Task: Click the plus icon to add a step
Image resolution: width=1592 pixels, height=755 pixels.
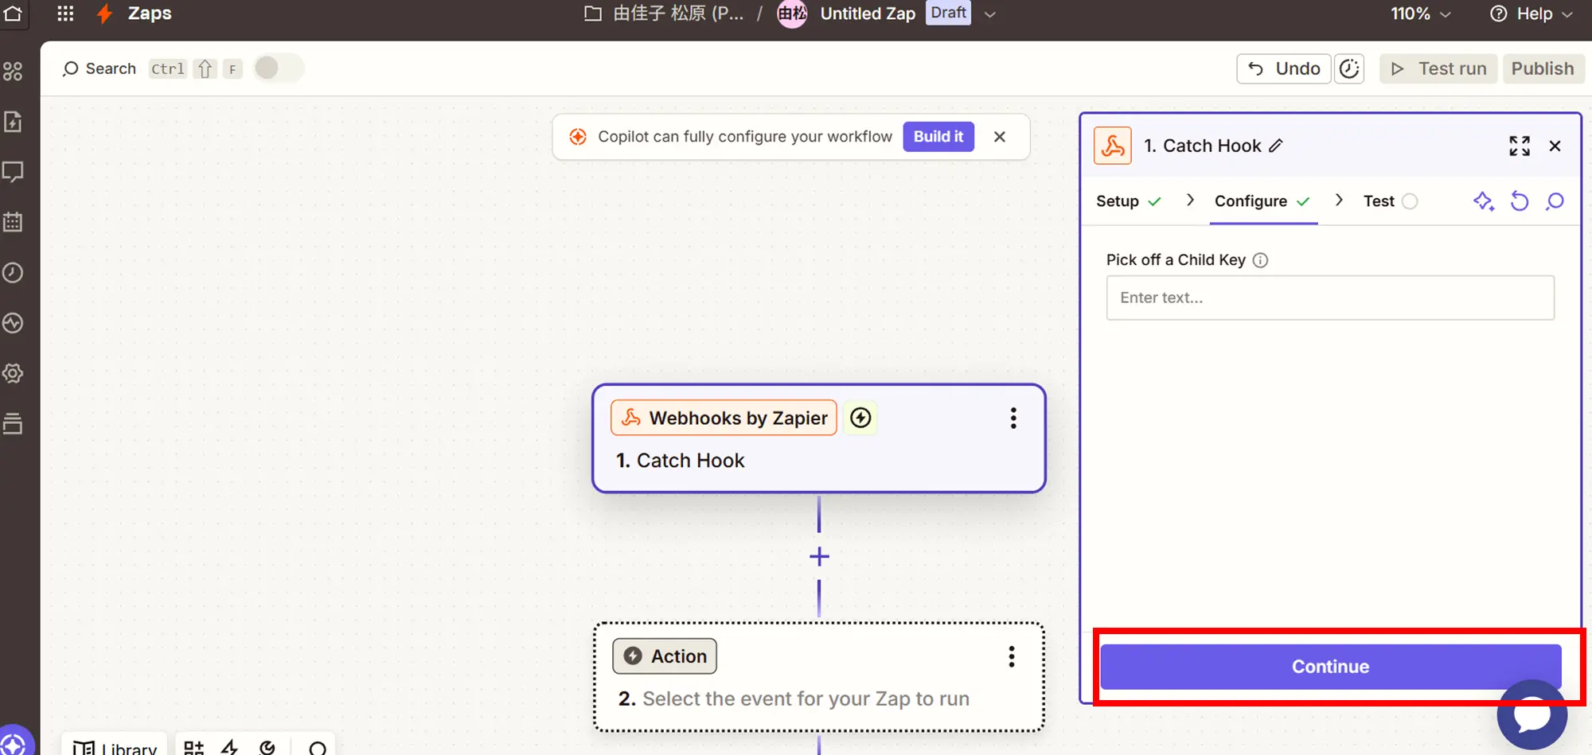Action: (819, 557)
